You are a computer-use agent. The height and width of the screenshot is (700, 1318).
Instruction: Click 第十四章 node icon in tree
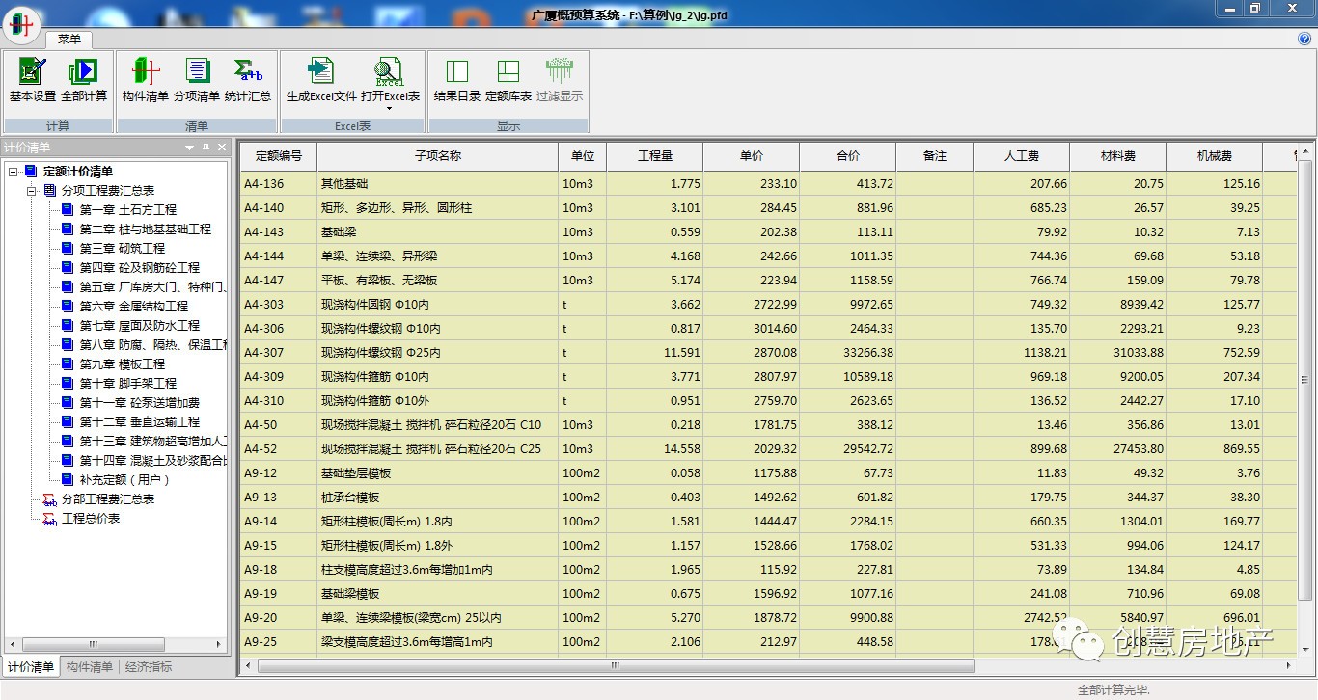click(x=68, y=461)
